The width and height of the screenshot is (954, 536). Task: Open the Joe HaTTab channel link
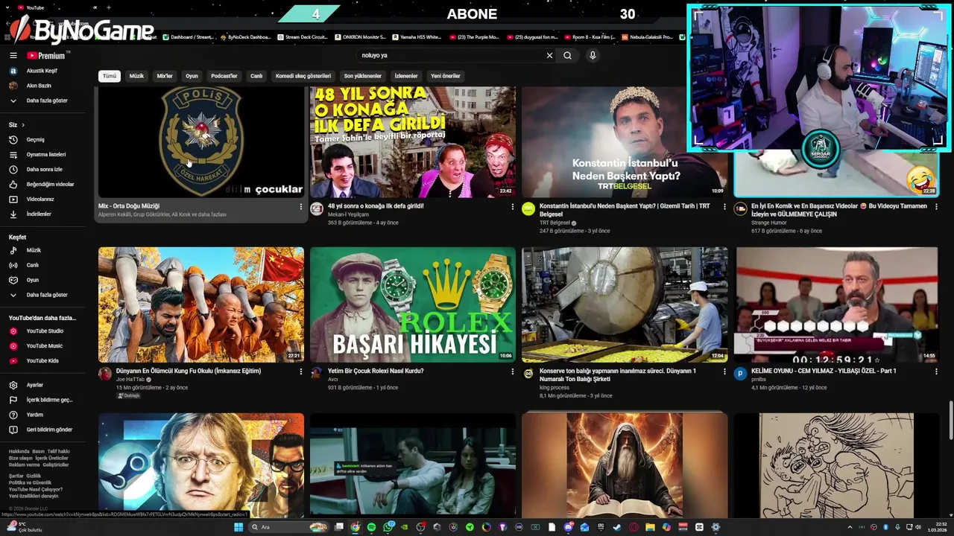130,380
